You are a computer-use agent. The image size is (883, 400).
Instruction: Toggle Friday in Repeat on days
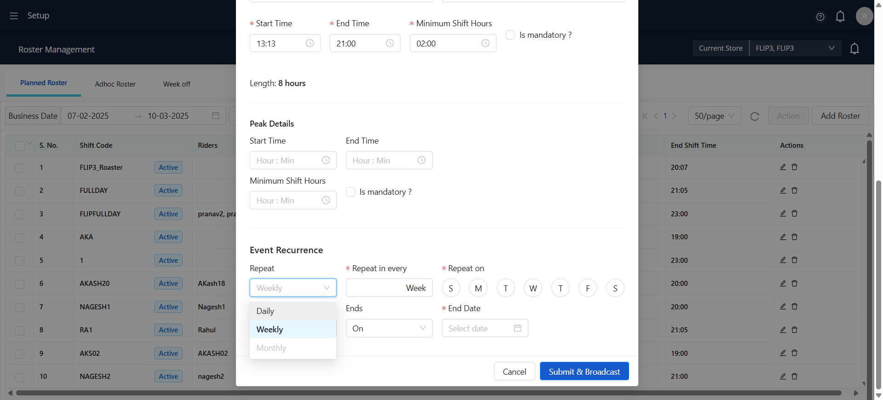(588, 288)
